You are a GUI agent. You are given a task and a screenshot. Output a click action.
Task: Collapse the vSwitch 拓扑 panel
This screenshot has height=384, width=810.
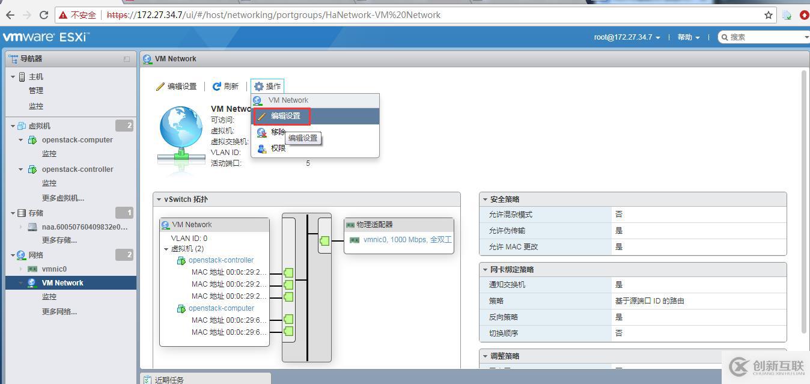[x=159, y=200]
